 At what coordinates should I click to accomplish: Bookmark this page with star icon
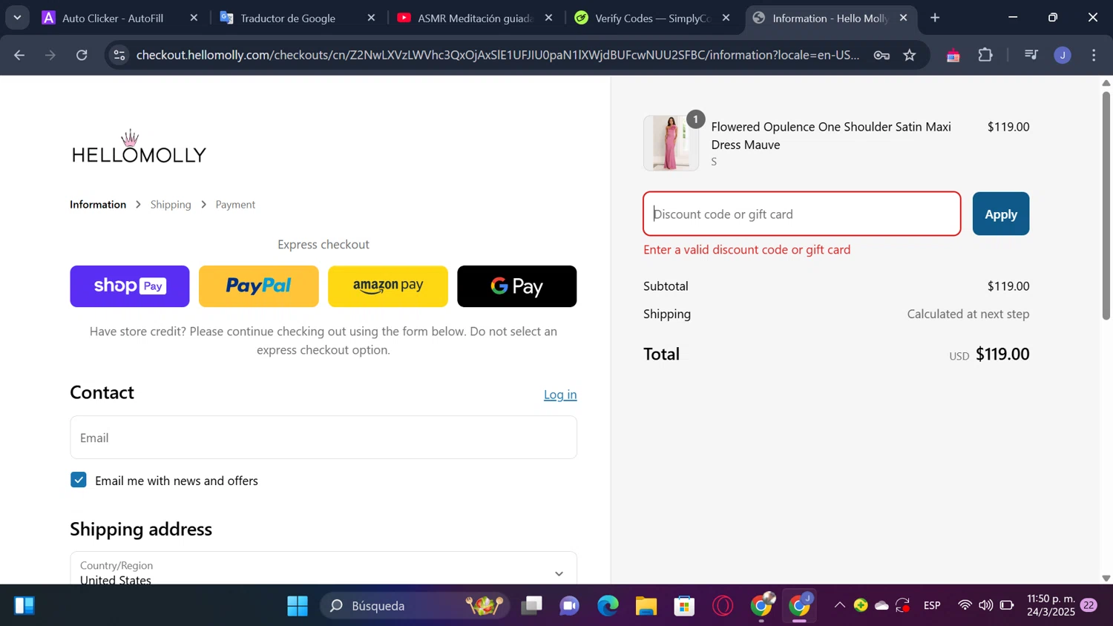pos(910,55)
